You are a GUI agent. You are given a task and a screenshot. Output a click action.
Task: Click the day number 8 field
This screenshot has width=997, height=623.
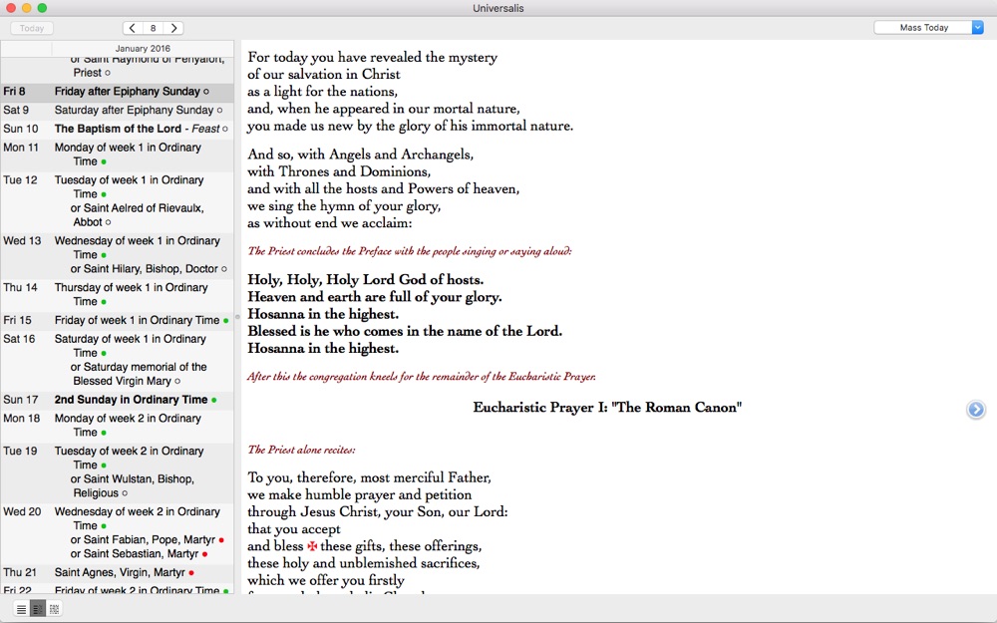coord(153,28)
